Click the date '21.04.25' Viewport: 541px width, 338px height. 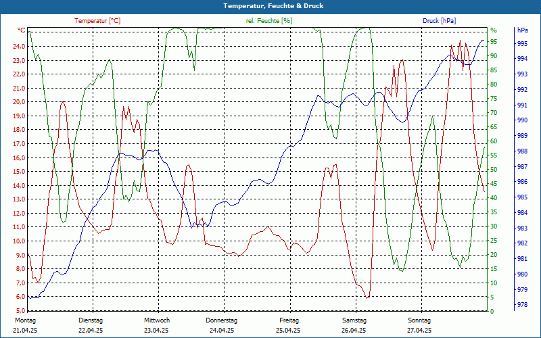(25, 331)
